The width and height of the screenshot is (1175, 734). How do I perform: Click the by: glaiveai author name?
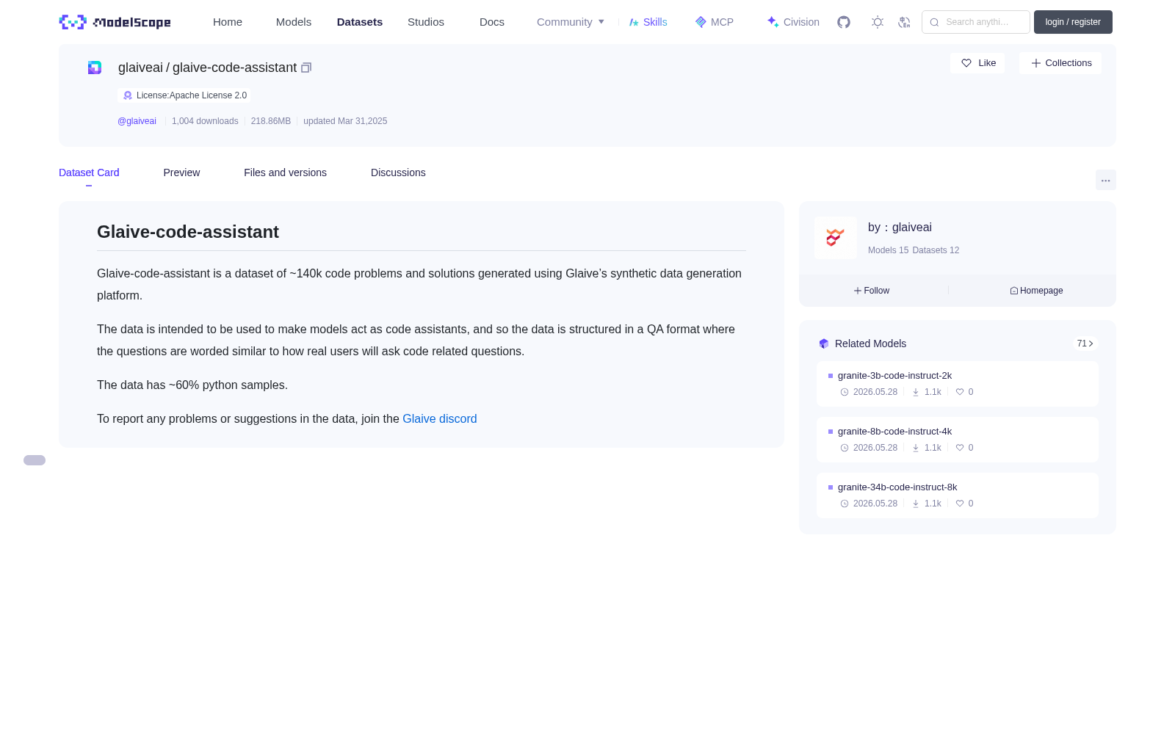tap(900, 228)
